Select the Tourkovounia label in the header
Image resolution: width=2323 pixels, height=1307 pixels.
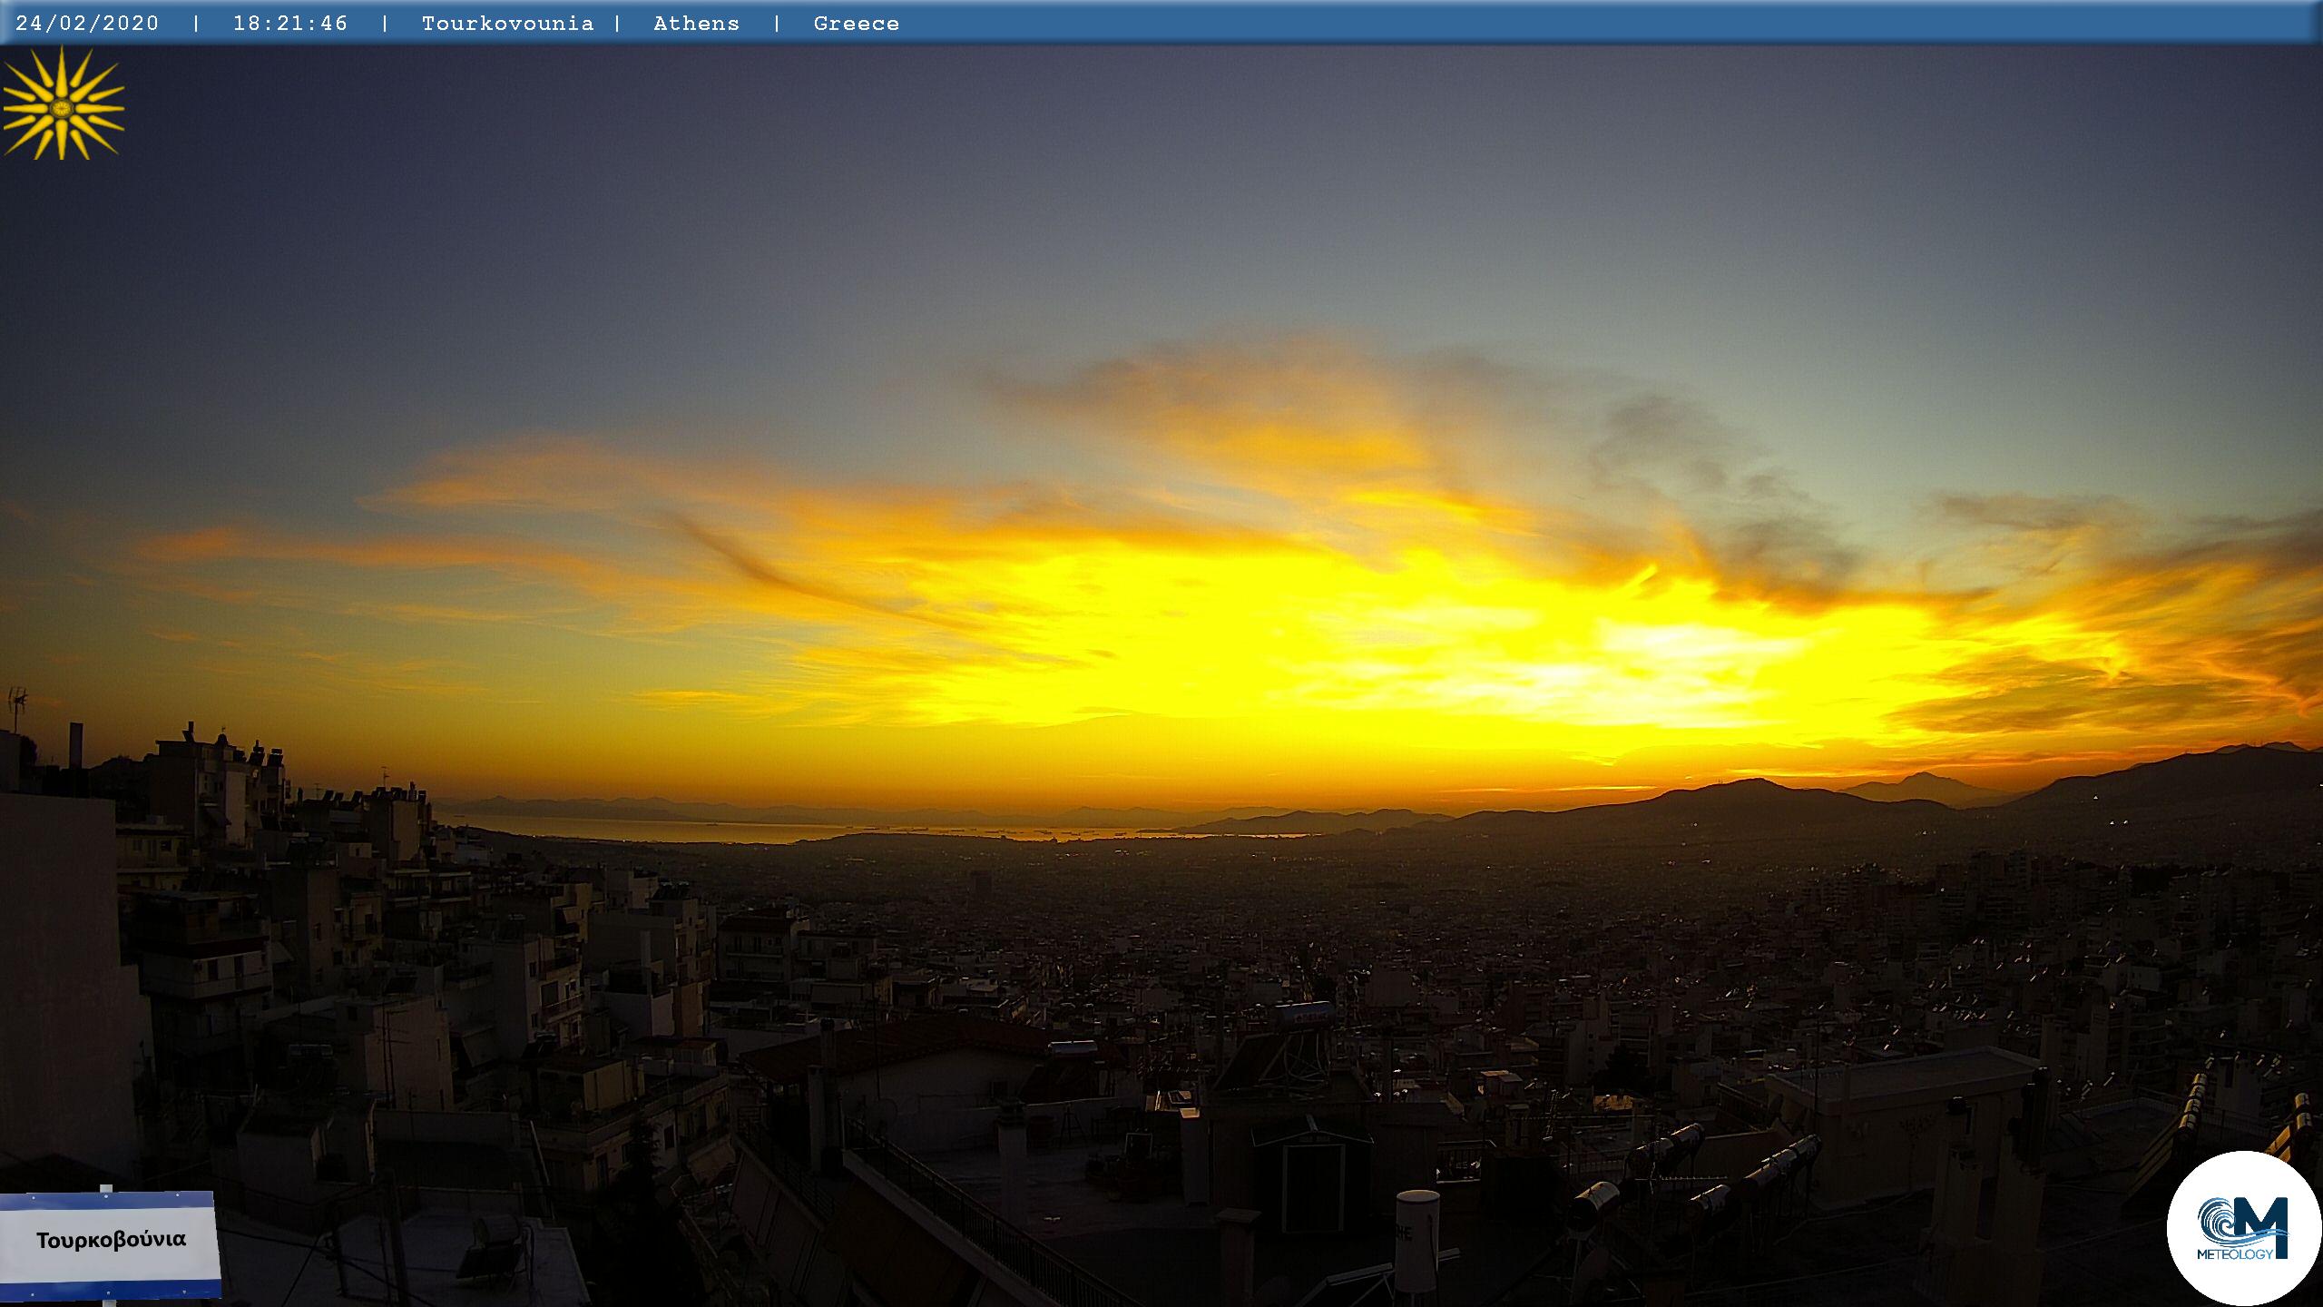[507, 24]
